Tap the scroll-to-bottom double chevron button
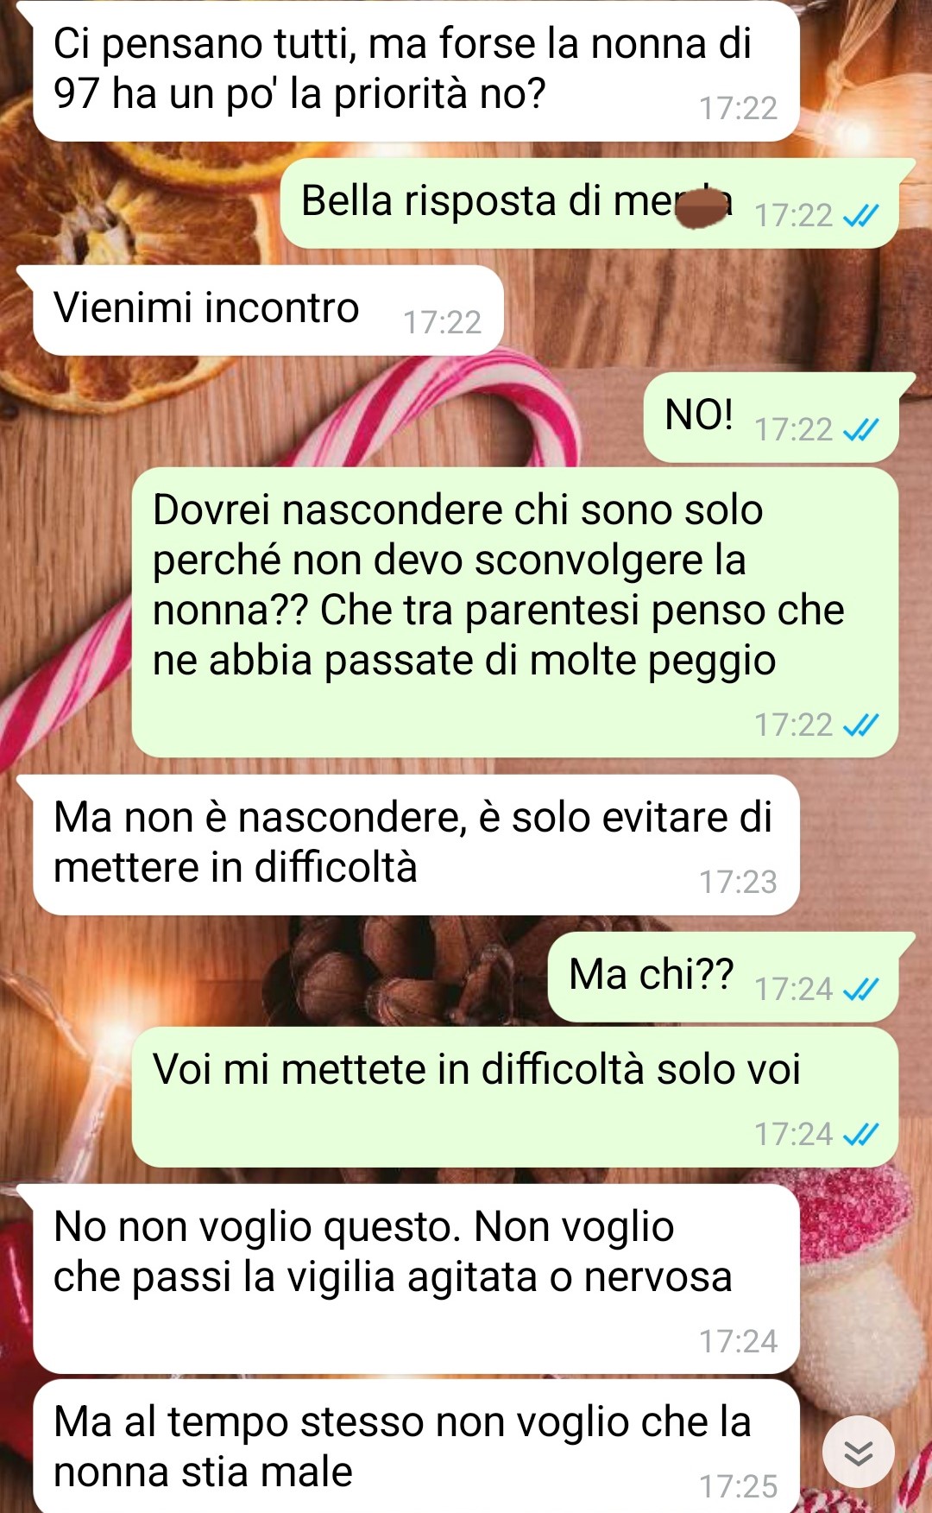Screen dimensions: 932x1513 point(858,1452)
